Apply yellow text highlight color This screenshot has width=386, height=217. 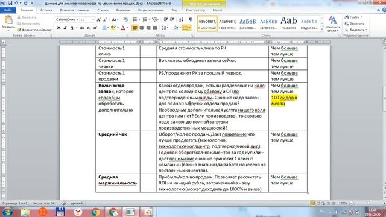[113, 28]
